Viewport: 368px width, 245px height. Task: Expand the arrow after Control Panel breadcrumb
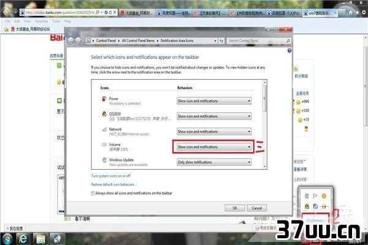tap(118, 41)
